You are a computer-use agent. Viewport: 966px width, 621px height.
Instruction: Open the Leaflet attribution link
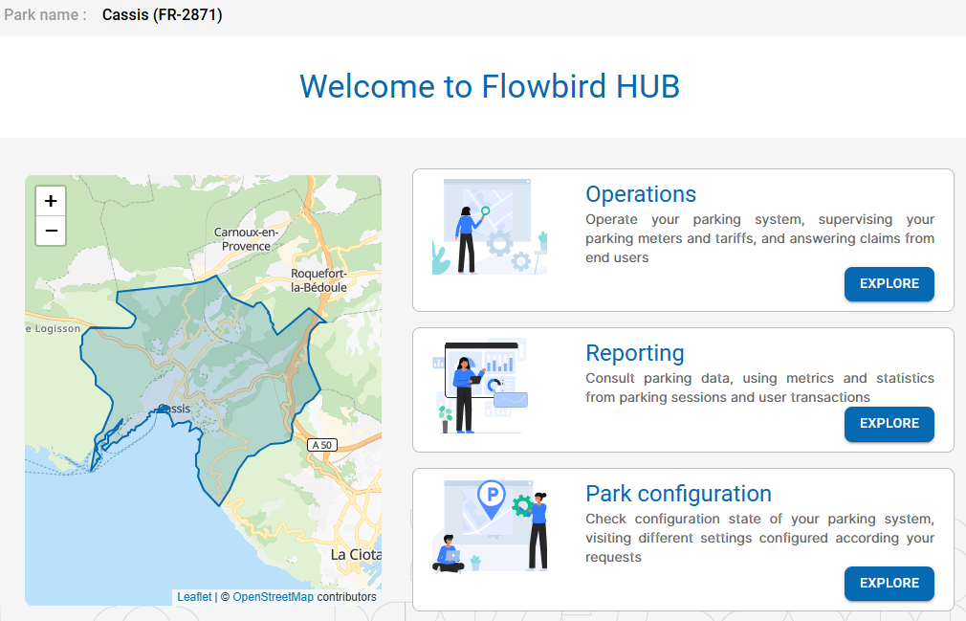point(194,597)
